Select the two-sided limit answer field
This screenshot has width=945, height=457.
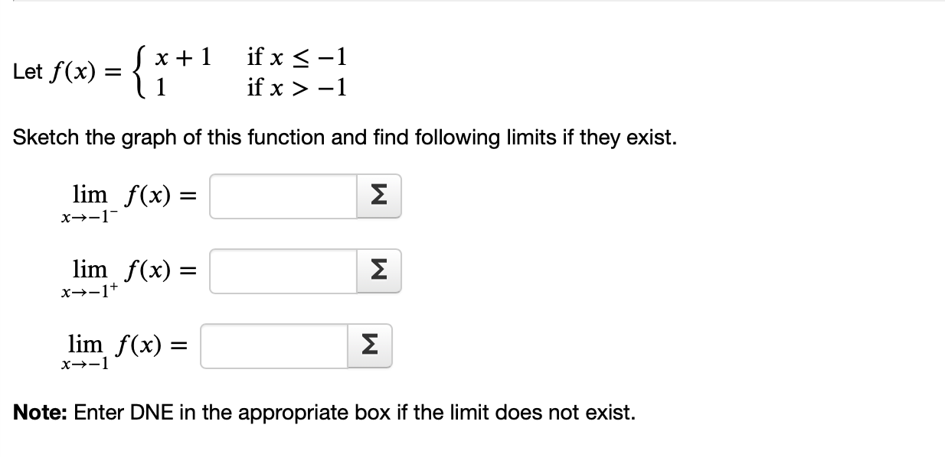(x=272, y=346)
